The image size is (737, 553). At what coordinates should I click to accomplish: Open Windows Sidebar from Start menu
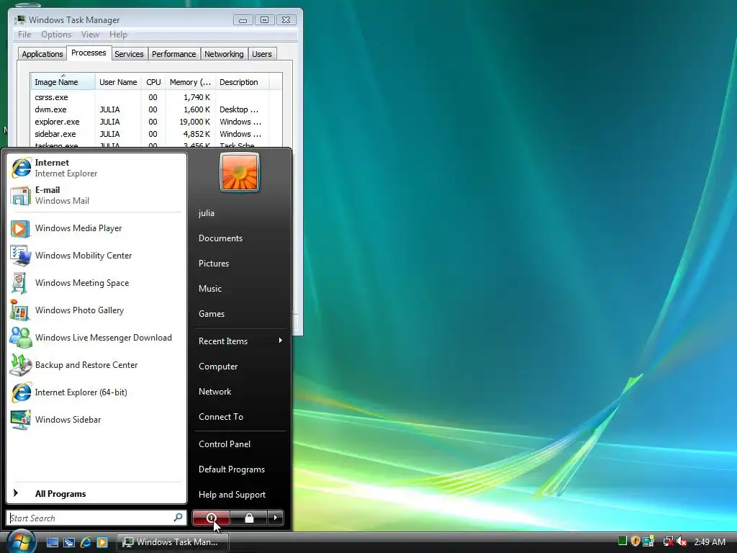(96, 420)
